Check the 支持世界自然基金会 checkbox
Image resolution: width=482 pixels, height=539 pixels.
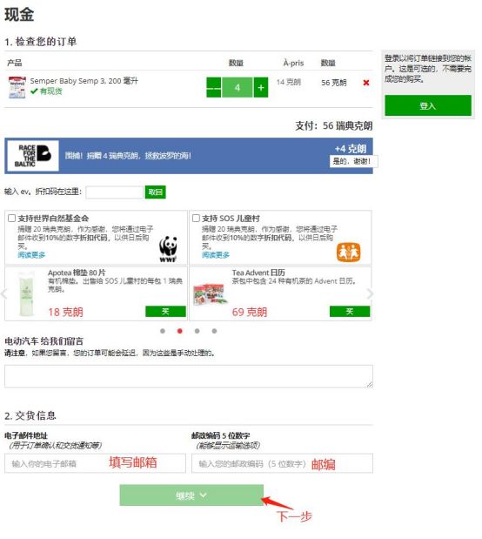(11, 219)
